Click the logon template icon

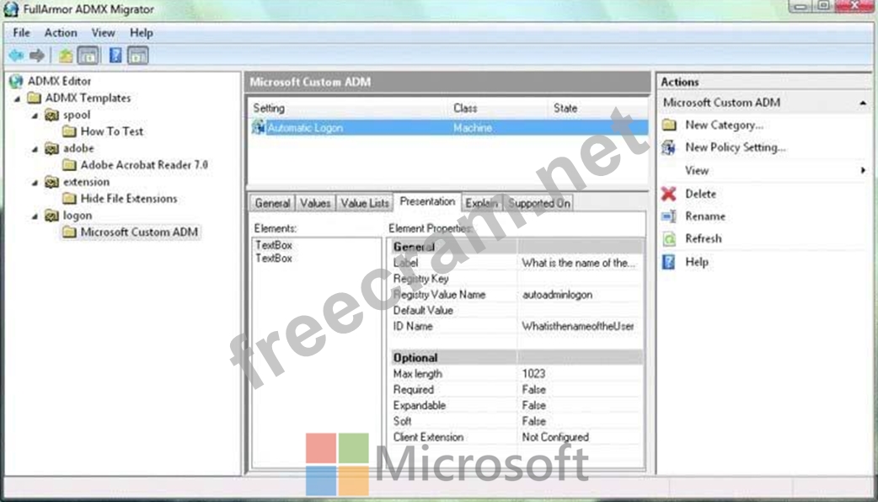tap(51, 216)
